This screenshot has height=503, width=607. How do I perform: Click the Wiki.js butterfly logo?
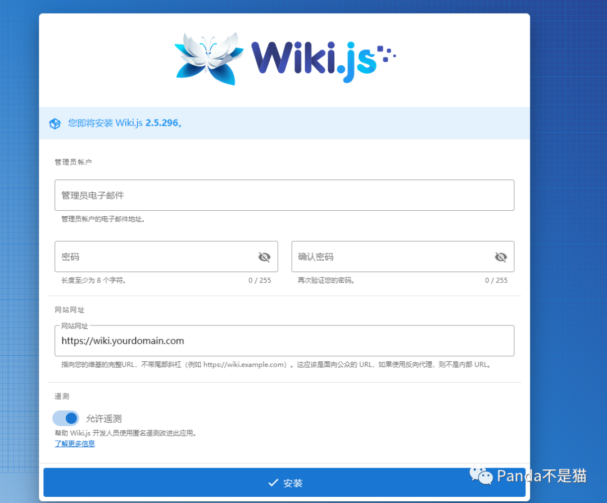(x=209, y=58)
